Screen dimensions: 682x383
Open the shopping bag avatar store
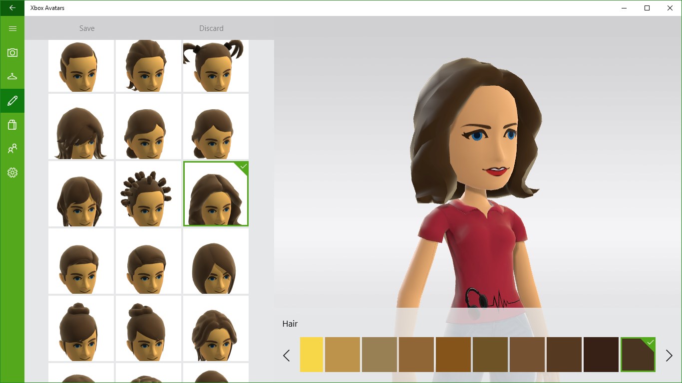12,124
